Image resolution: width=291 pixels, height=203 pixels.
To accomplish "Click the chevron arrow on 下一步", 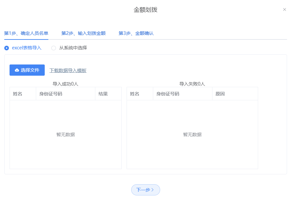I will (x=153, y=190).
